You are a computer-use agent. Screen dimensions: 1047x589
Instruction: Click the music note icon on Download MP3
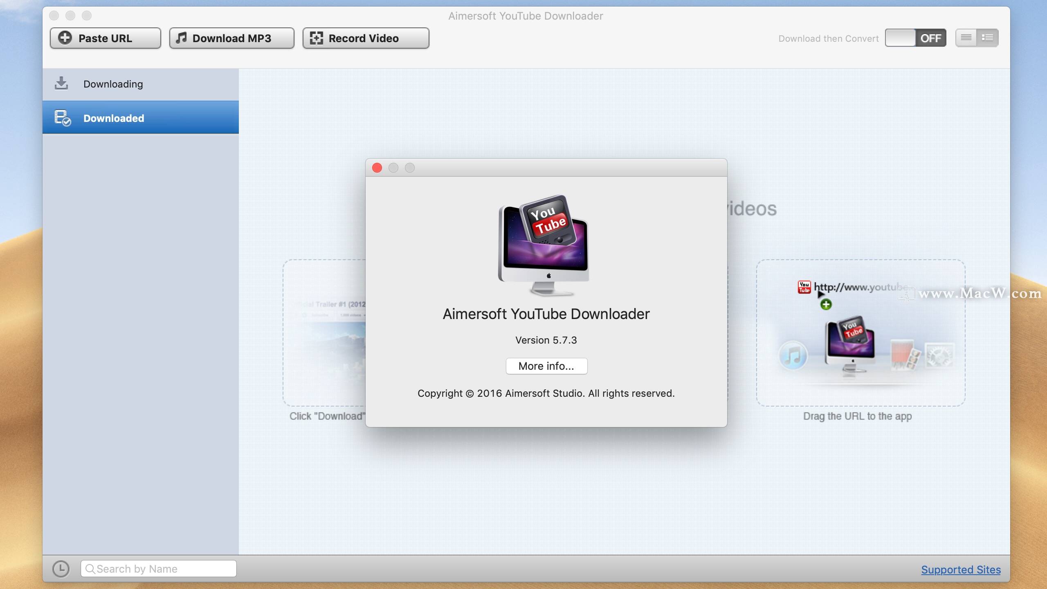click(181, 38)
